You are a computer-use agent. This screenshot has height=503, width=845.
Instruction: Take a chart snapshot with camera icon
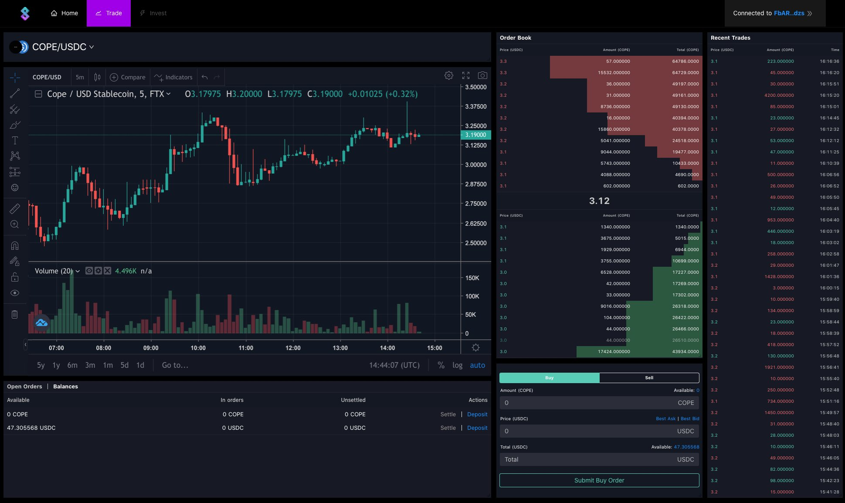point(482,75)
